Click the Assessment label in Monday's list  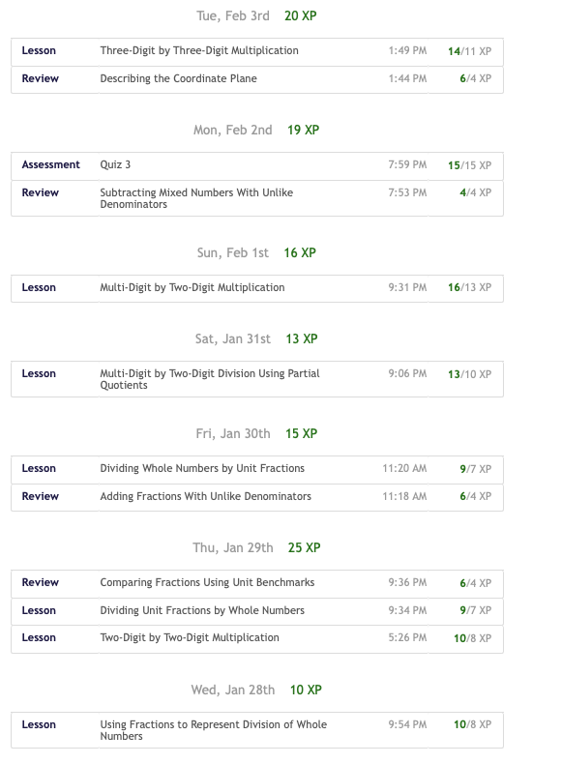(50, 164)
